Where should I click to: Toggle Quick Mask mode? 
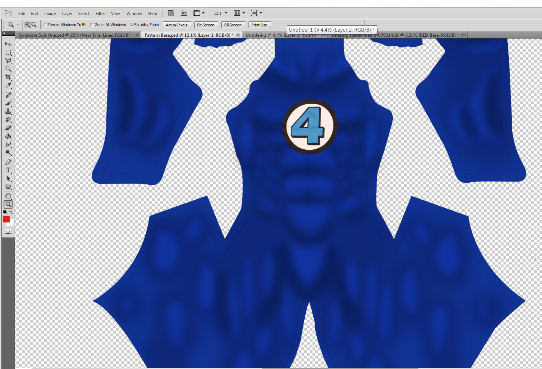click(x=8, y=231)
